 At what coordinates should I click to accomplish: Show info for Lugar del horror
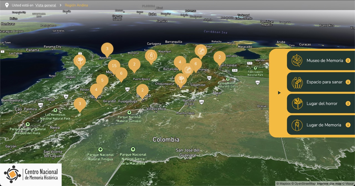[x=348, y=103]
